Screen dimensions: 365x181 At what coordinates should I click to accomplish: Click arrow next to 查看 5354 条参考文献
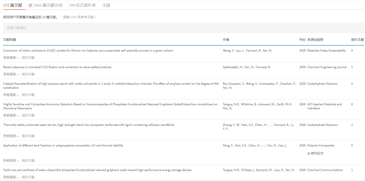coord(95,17)
